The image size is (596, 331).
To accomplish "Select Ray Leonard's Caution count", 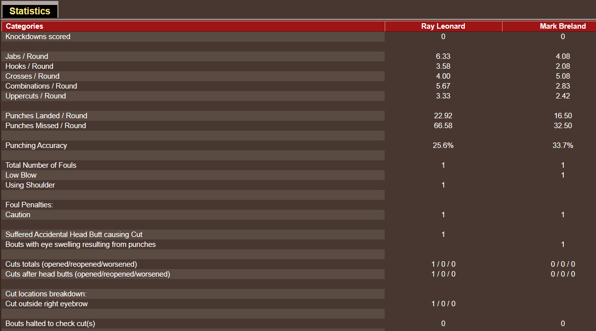I will (443, 215).
